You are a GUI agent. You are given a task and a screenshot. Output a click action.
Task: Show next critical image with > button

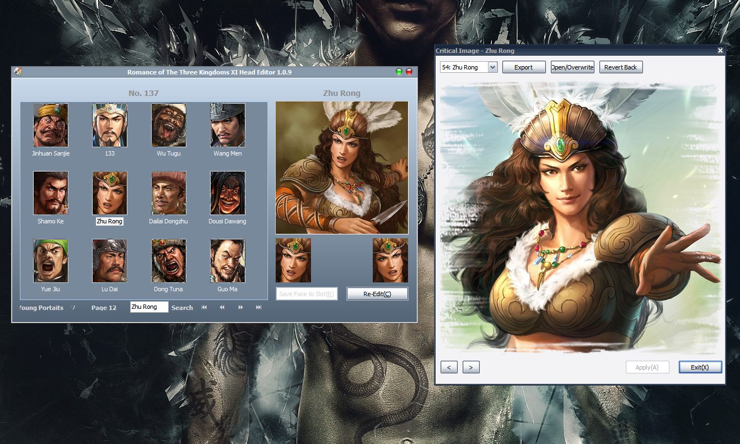[471, 367]
